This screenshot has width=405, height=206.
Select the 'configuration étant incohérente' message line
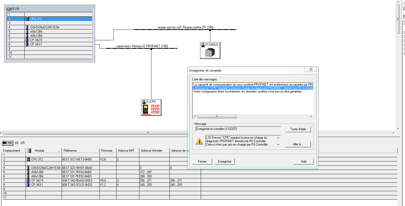coord(248,92)
